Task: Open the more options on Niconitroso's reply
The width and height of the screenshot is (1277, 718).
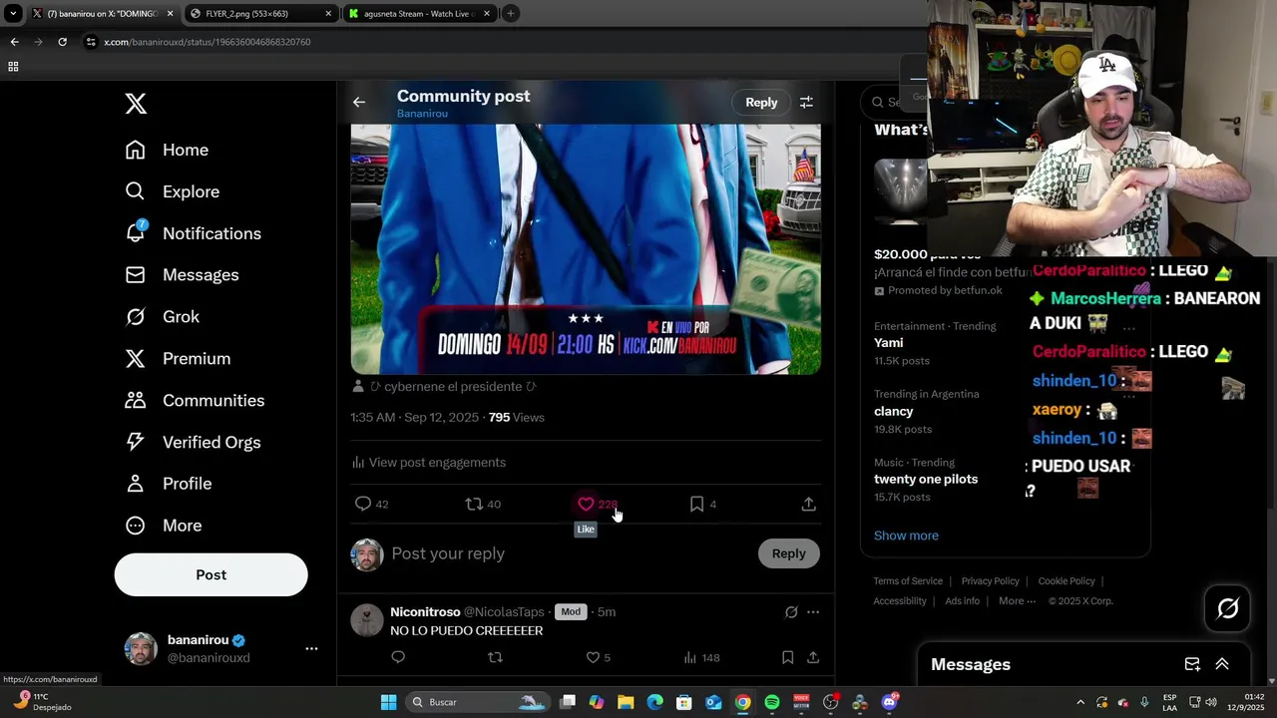Action: tap(813, 612)
